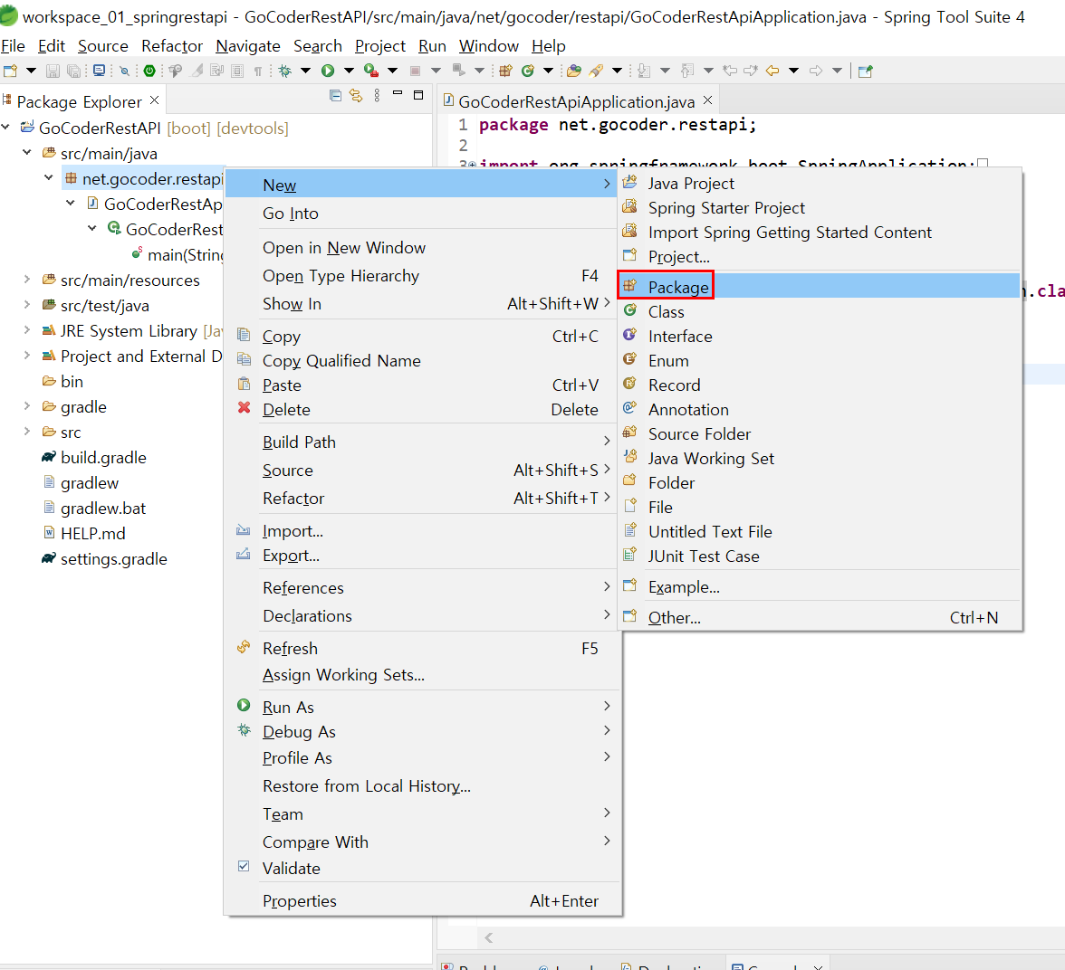The image size is (1065, 970).
Task: Open the Navigate menu
Action: (248, 46)
